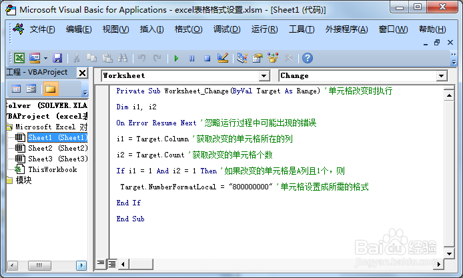Click the Reset stop icon
The image size is (463, 278).
tap(207, 59)
